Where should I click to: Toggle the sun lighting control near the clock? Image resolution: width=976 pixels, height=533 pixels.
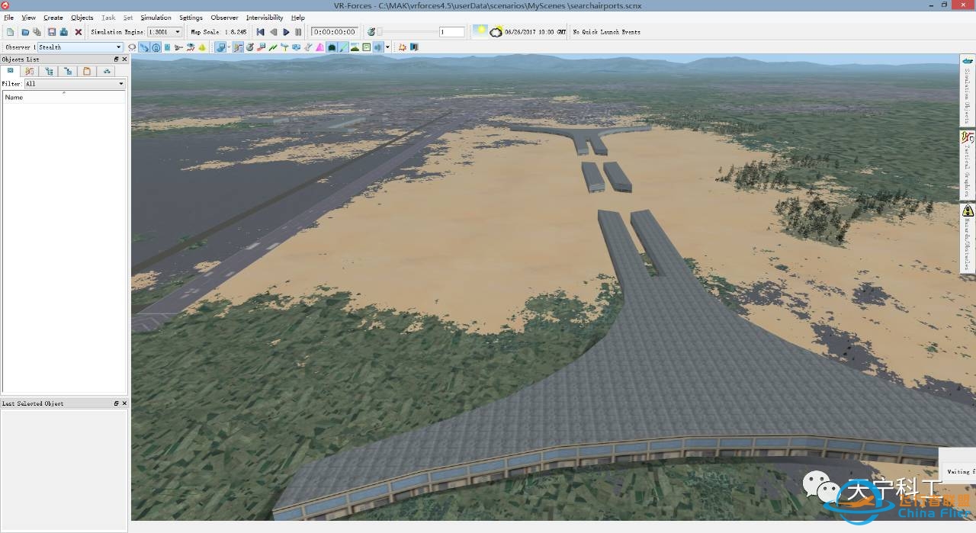pyautogui.click(x=480, y=31)
